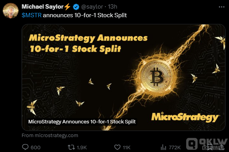Image resolution: width=229 pixels, height=152 pixels.
Task: Click the 600 replies count
Action: [x=35, y=147]
